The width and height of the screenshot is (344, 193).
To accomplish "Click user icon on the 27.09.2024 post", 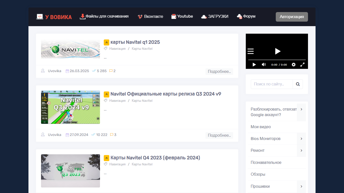I will tap(43, 135).
